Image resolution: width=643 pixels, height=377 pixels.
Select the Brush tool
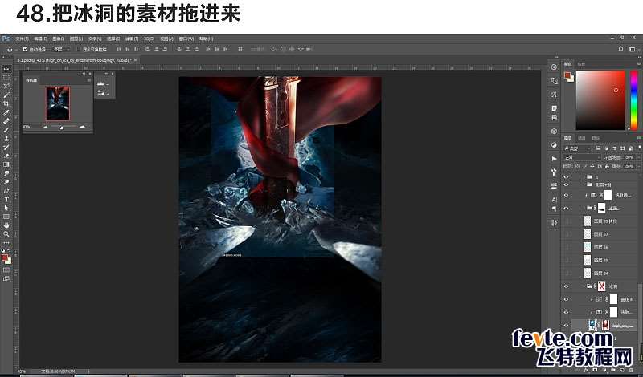point(6,130)
